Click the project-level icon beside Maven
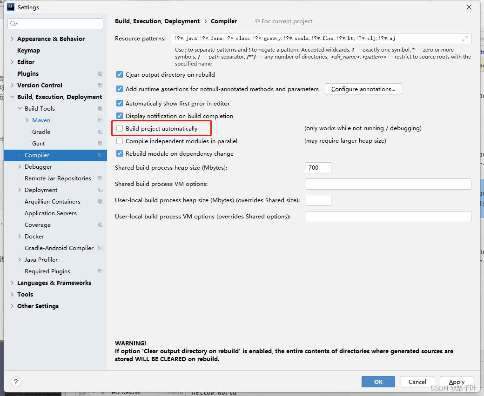Image resolution: width=484 pixels, height=396 pixels. pyautogui.click(x=101, y=120)
